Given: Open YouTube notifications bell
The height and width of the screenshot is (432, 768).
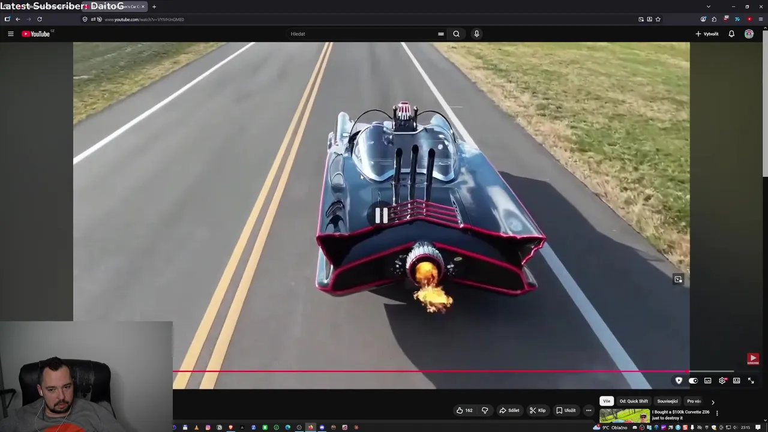Looking at the screenshot, I should click(731, 34).
